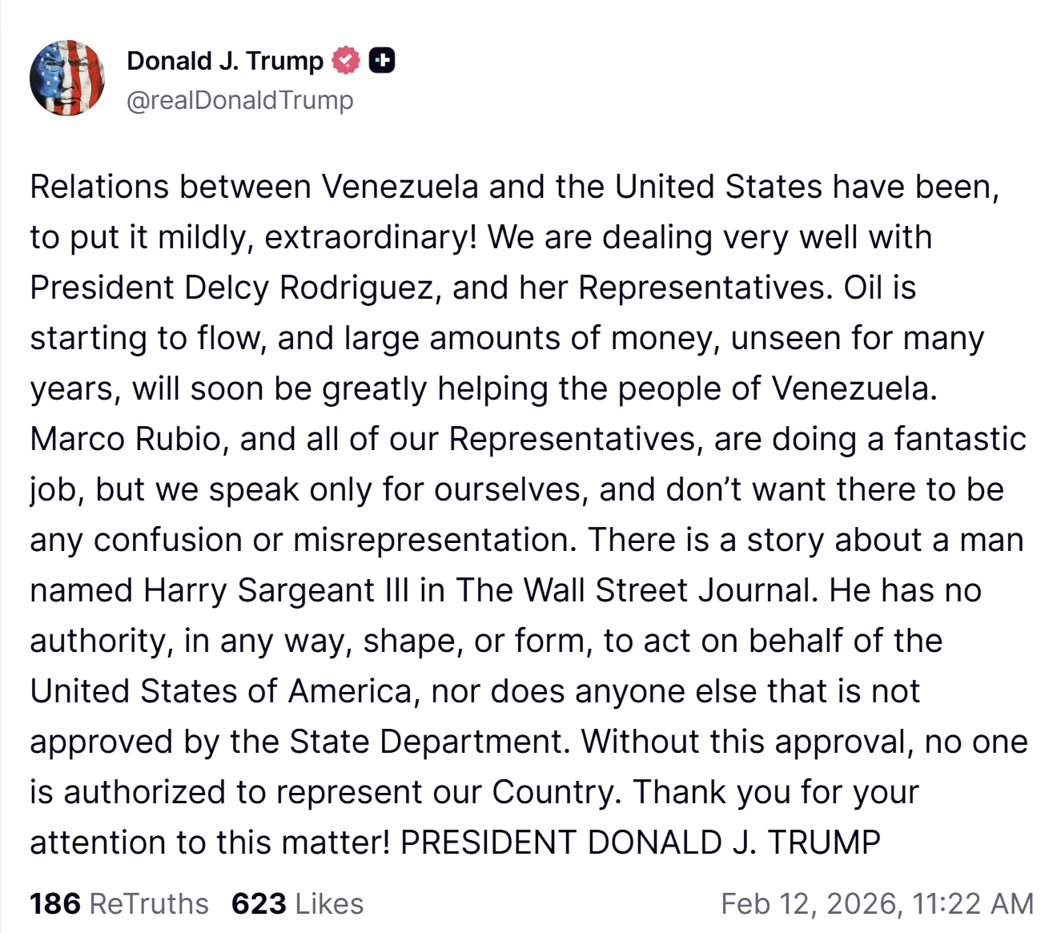Image resolution: width=1061 pixels, height=933 pixels.
Task: View the 186 ReTruths list
Action: click(x=119, y=903)
